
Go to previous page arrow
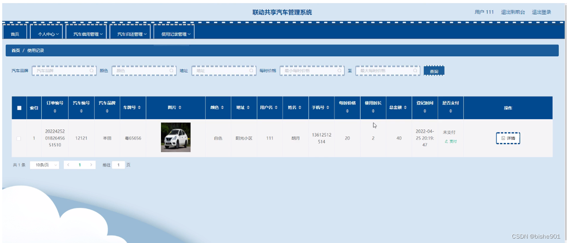[x=68, y=165]
